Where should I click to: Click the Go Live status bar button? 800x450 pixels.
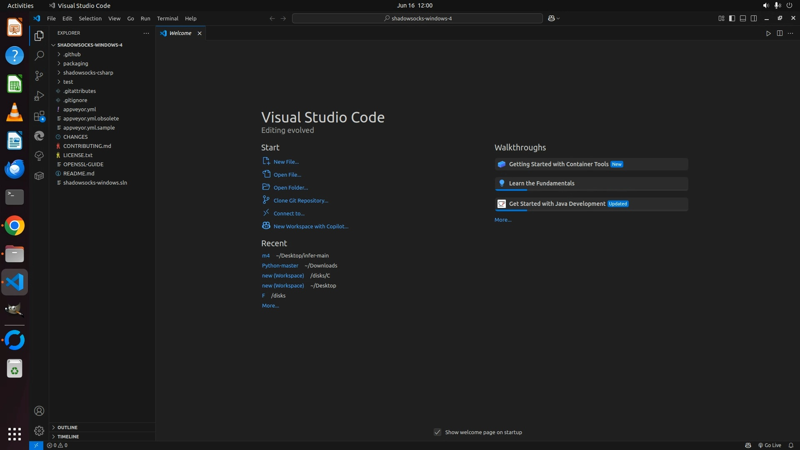pyautogui.click(x=770, y=445)
